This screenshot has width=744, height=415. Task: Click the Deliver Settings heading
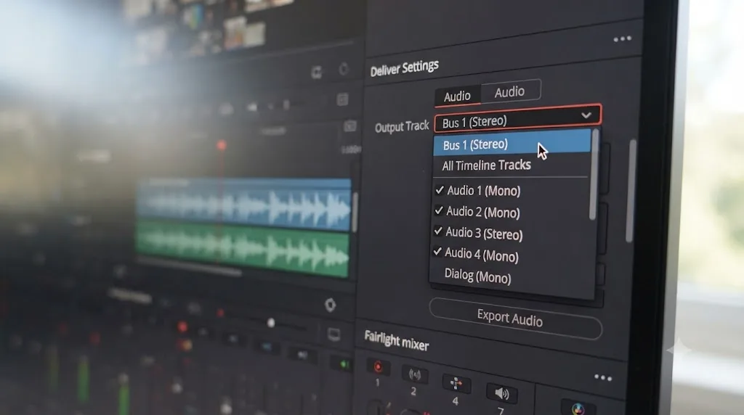pos(404,68)
